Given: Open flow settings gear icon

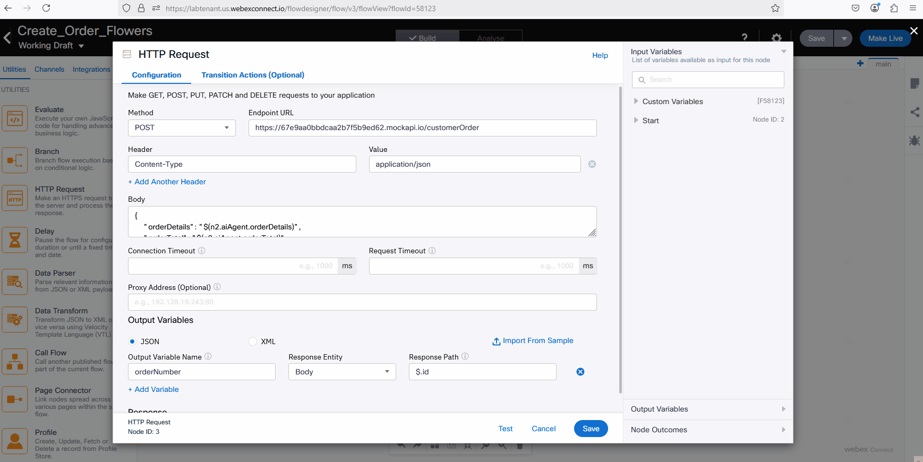Looking at the screenshot, I should 776,38.
